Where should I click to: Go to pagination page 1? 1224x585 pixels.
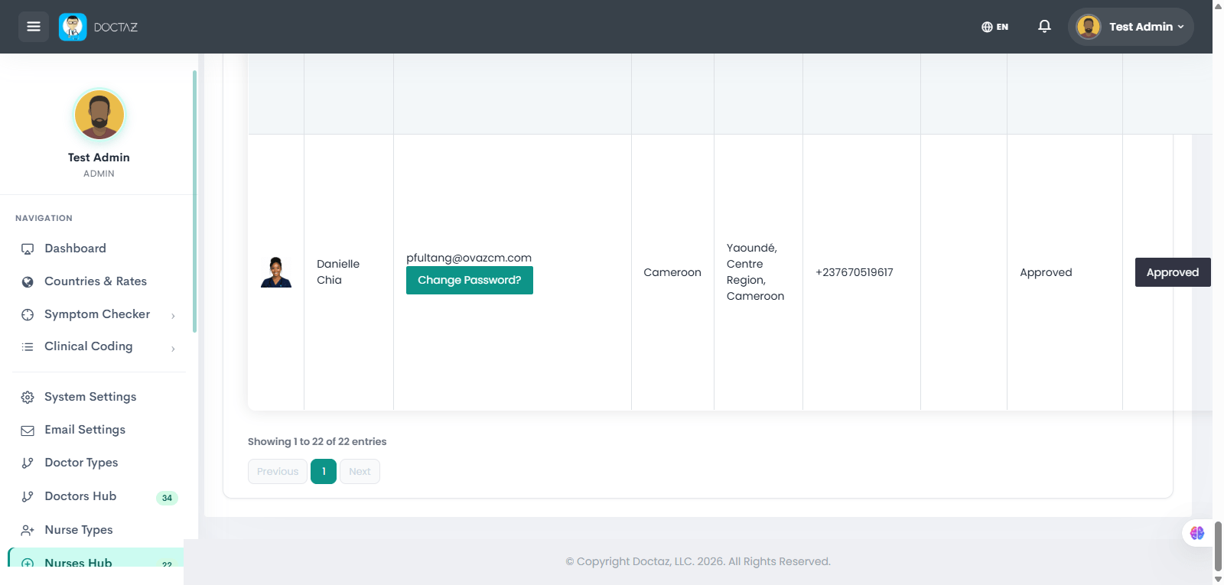(x=324, y=471)
